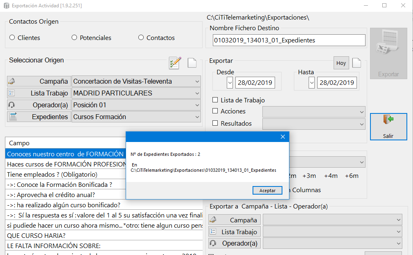The image size is (413, 255).
Task: Close the export result dialog with X
Action: [283, 137]
